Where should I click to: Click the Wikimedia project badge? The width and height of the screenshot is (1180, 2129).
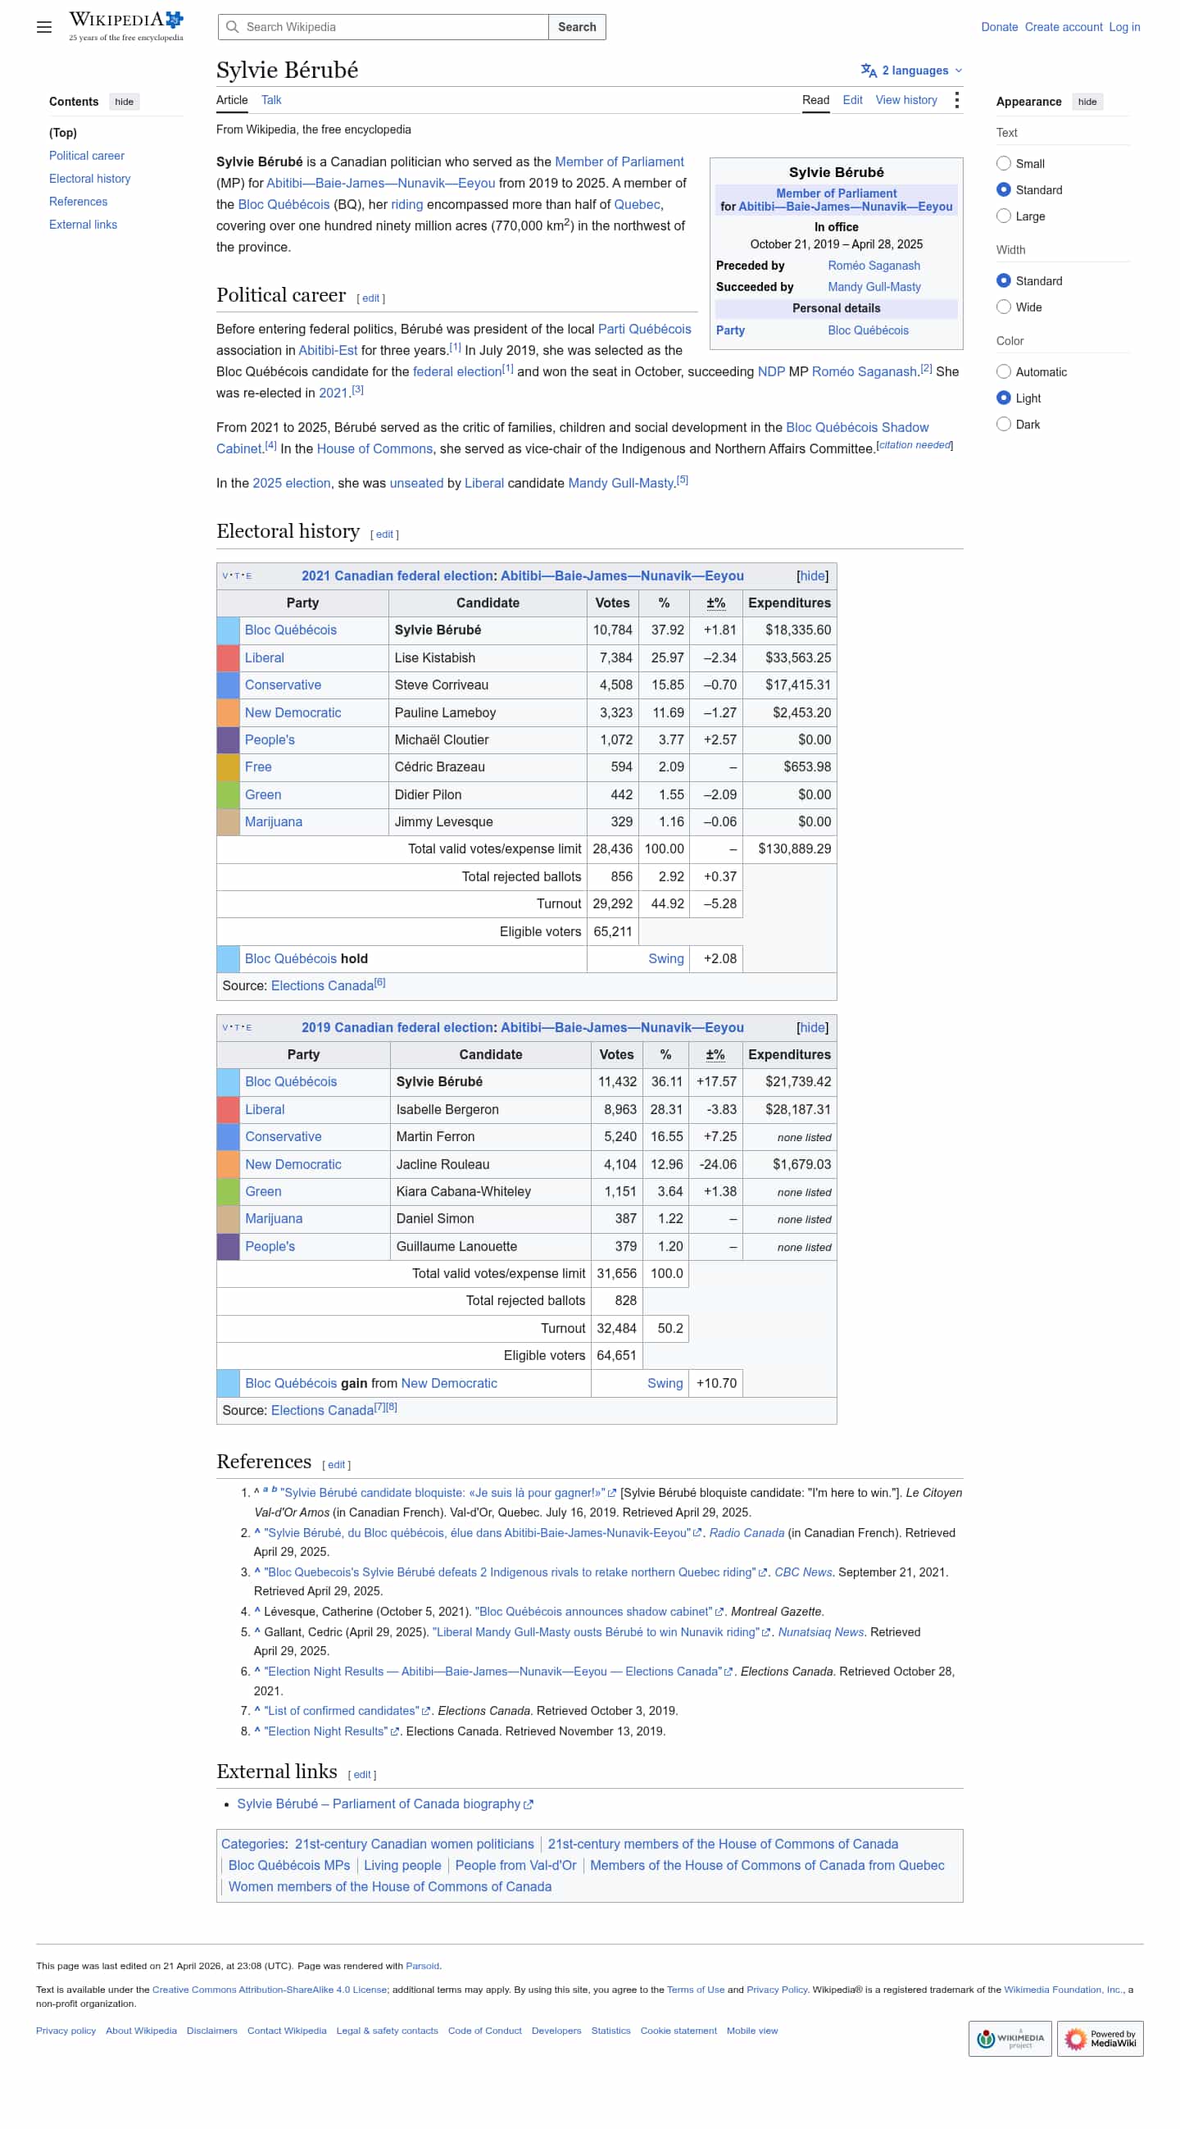(x=1009, y=2038)
